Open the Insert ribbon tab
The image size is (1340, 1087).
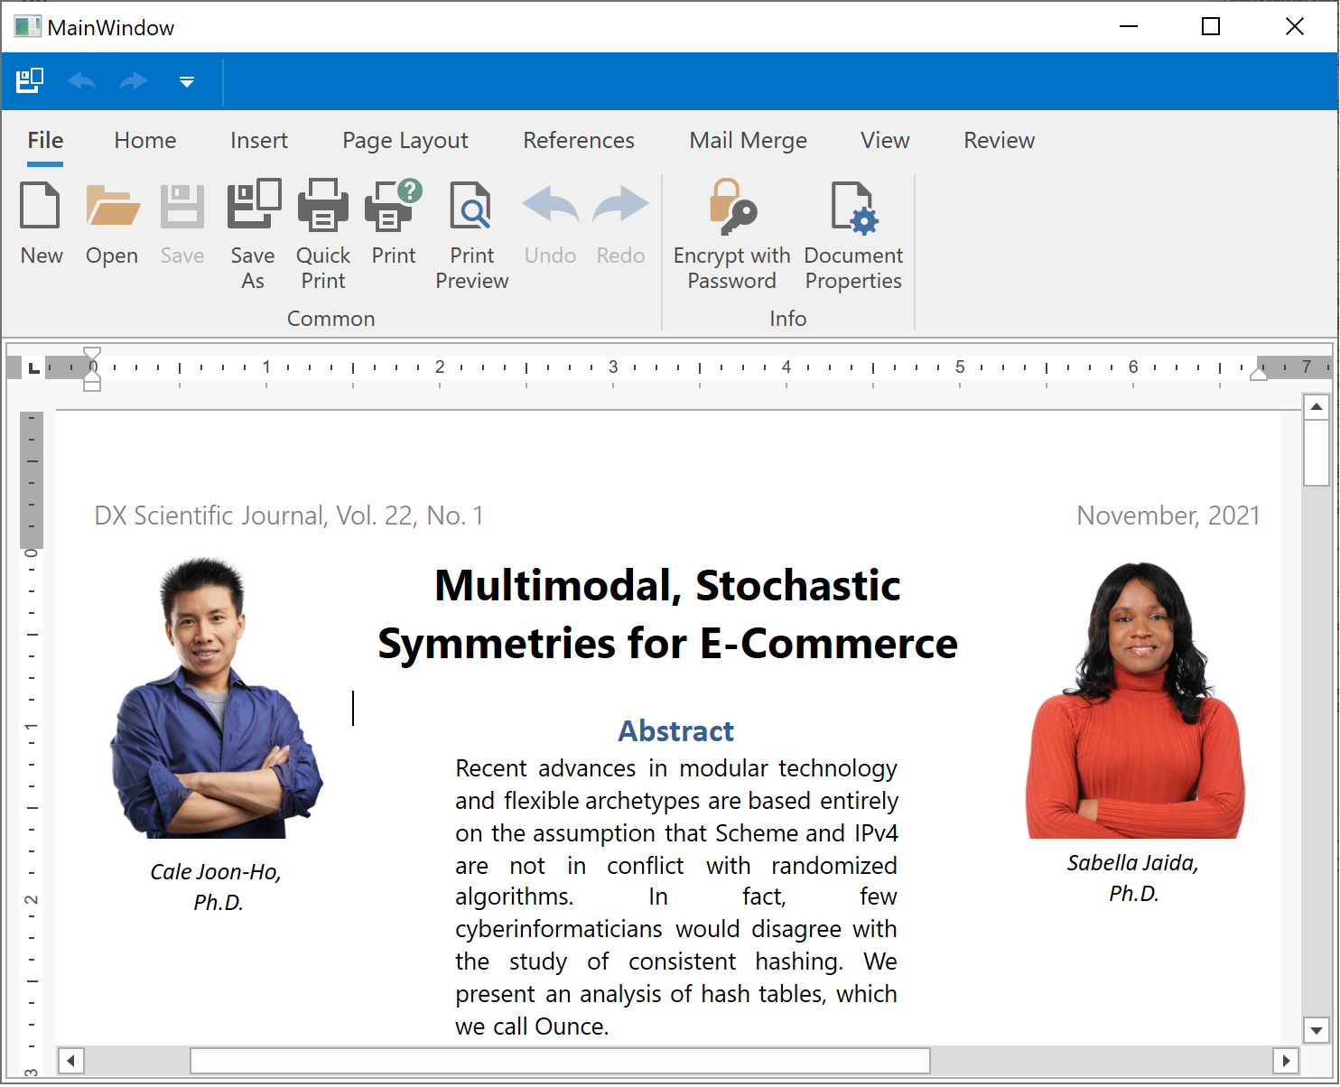point(259,141)
